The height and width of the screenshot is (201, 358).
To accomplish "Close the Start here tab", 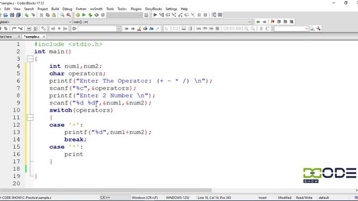I will tap(19, 36).
